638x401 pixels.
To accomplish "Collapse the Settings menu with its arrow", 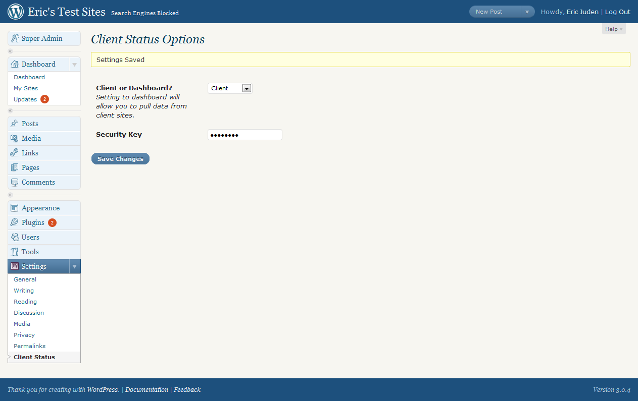I will pos(75,266).
